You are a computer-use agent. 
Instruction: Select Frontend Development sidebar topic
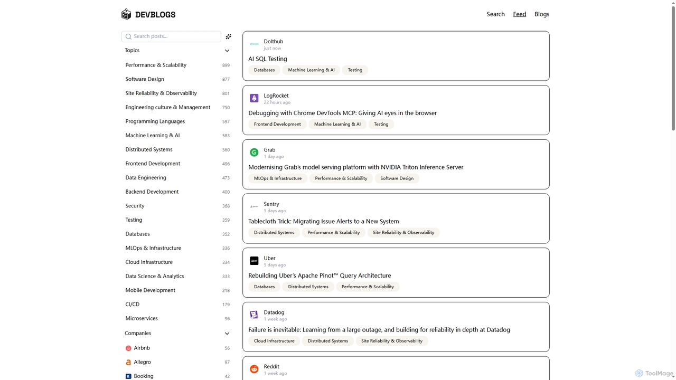tap(177, 164)
